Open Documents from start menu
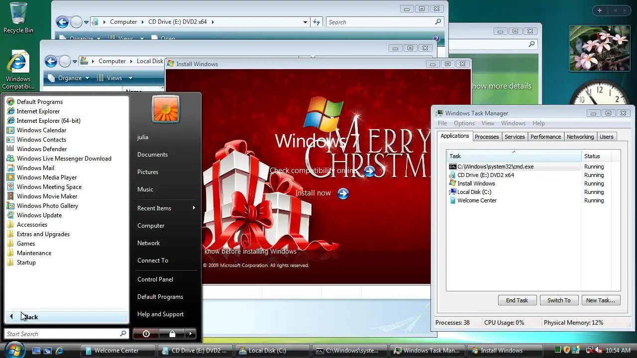This screenshot has width=637, height=358. click(x=152, y=155)
